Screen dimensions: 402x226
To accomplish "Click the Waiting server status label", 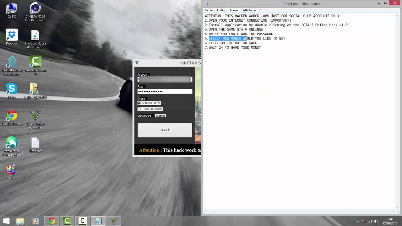I will 160,116.
